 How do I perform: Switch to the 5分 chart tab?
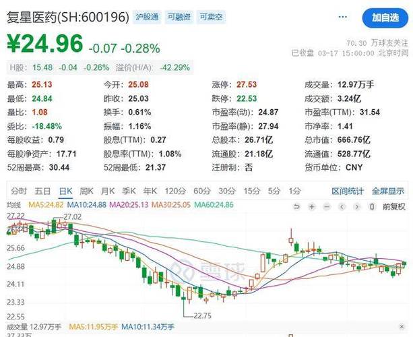point(274,191)
